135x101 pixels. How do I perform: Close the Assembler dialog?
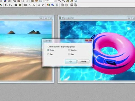point(89,40)
